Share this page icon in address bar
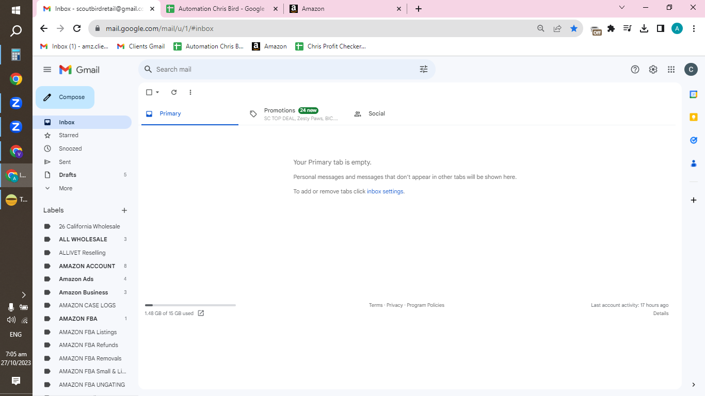Screen dimensions: 705x396 (x=557, y=28)
